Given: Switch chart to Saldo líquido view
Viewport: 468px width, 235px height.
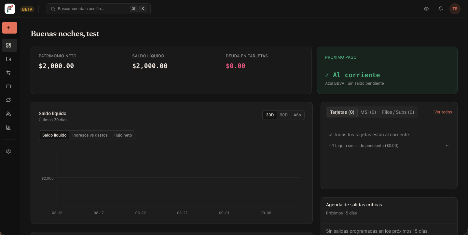Looking at the screenshot, I should 54,135.
